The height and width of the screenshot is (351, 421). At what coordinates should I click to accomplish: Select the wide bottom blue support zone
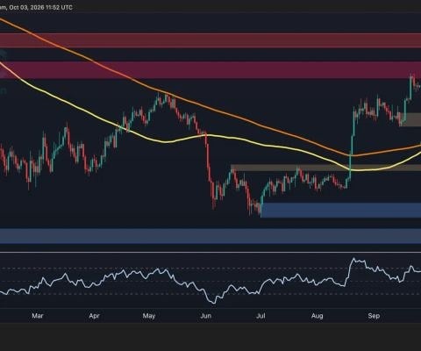point(210,236)
